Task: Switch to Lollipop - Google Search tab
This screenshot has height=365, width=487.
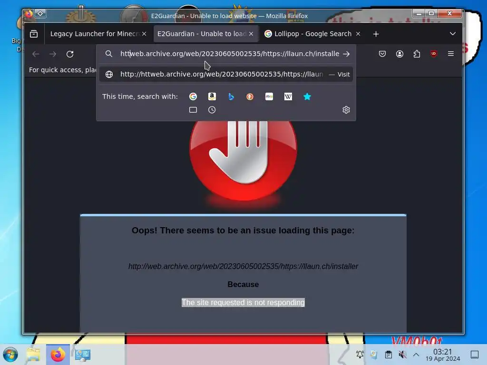Action: tap(312, 34)
